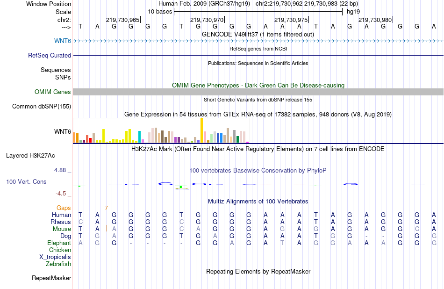Open the GENCODE V49lift37 track title
The image size is (444, 289).
pos(258,34)
